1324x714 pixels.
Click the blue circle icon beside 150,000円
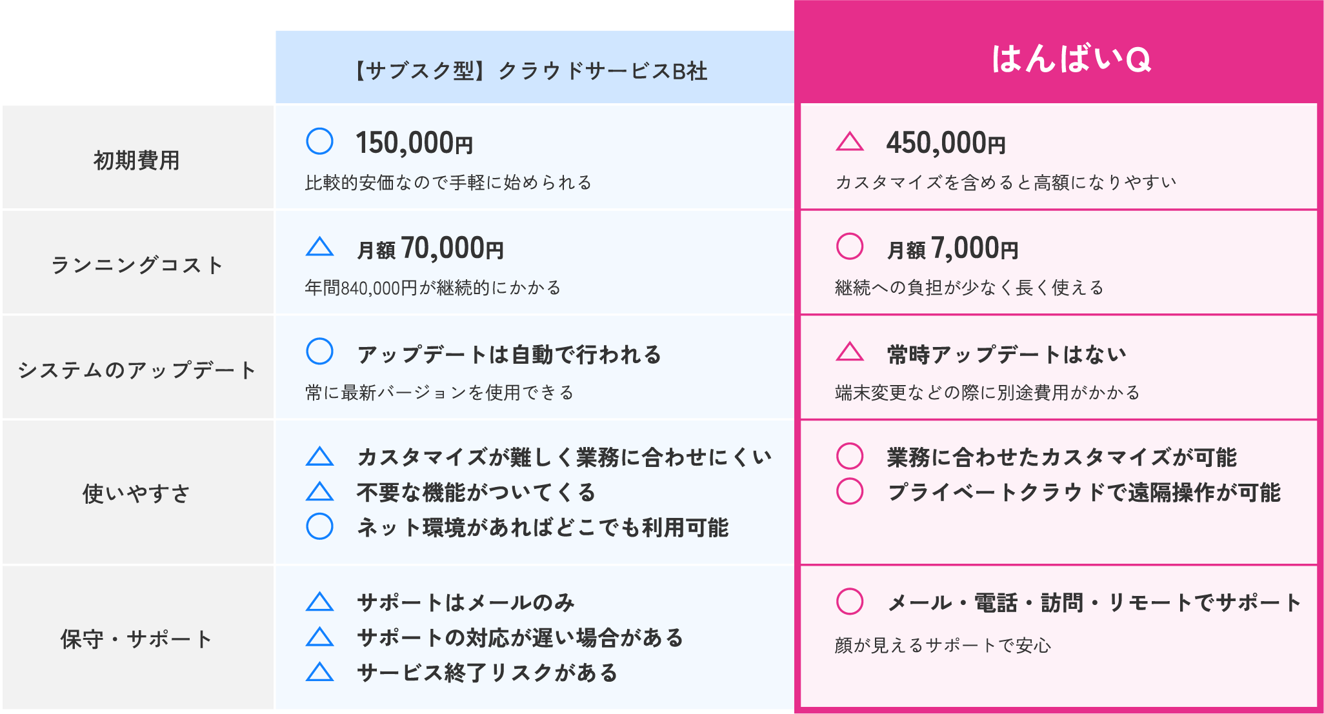pyautogui.click(x=319, y=141)
